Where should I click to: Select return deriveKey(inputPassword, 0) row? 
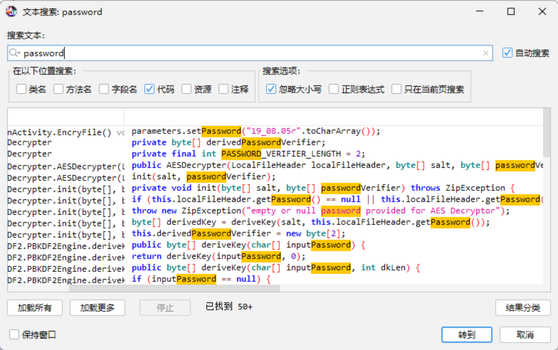(x=275, y=257)
